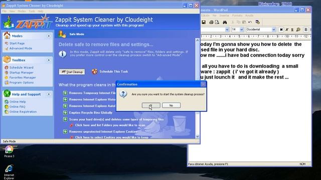Switch to Advanced Mode in sidebar

21,48
